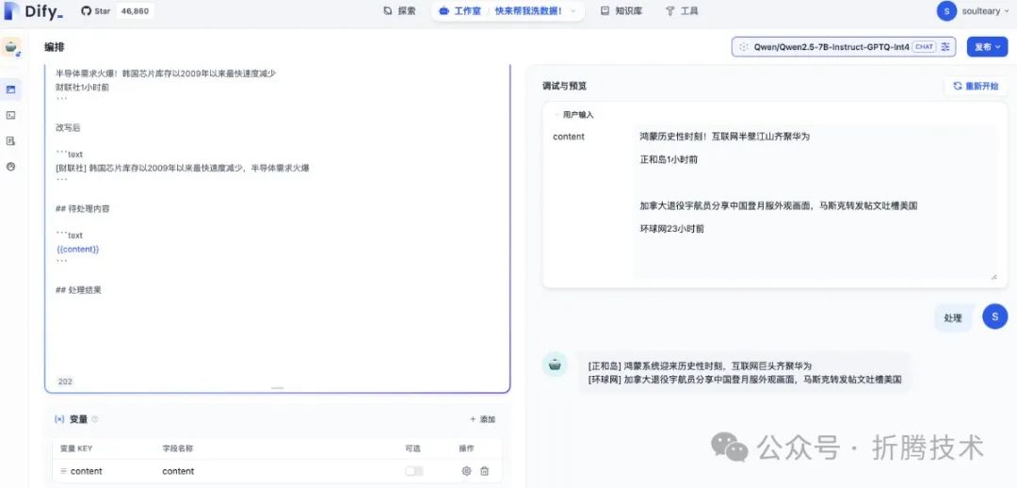Click the CHAT badge on model selector
Viewport: 1017px width, 488px height.
tap(924, 47)
